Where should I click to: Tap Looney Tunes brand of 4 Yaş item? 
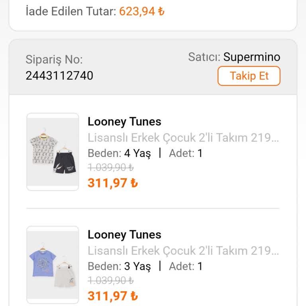click(x=124, y=122)
